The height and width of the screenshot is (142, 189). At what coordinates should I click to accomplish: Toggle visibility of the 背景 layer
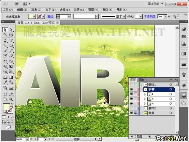[x=131, y=113]
